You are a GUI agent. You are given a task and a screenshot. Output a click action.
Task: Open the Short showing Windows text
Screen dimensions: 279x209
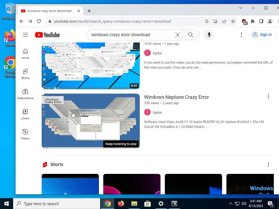[250, 184]
